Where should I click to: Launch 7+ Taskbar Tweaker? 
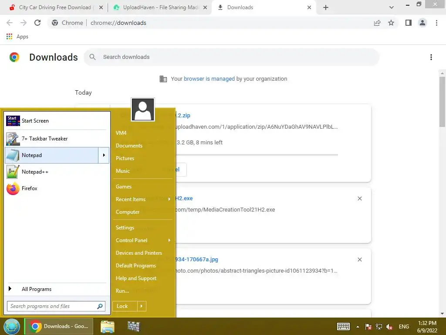point(57,139)
